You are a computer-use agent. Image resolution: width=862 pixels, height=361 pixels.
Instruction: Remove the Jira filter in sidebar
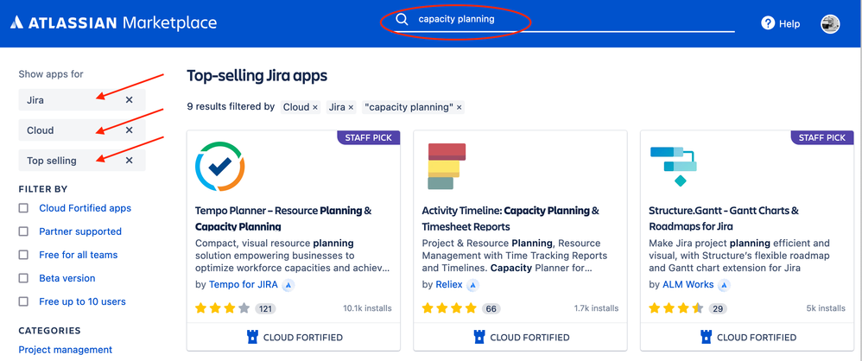130,100
